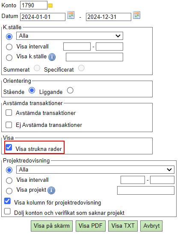Click Avbryt to cancel
This screenshot has height=241, width=192.
pos(151,226)
